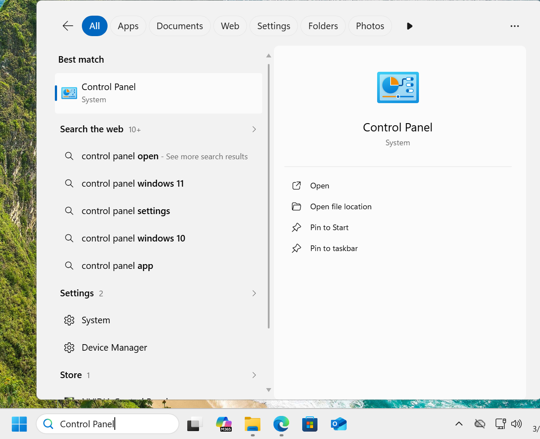This screenshot has width=540, height=439.
Task: Switch to the Photos filter tab
Action: (370, 26)
